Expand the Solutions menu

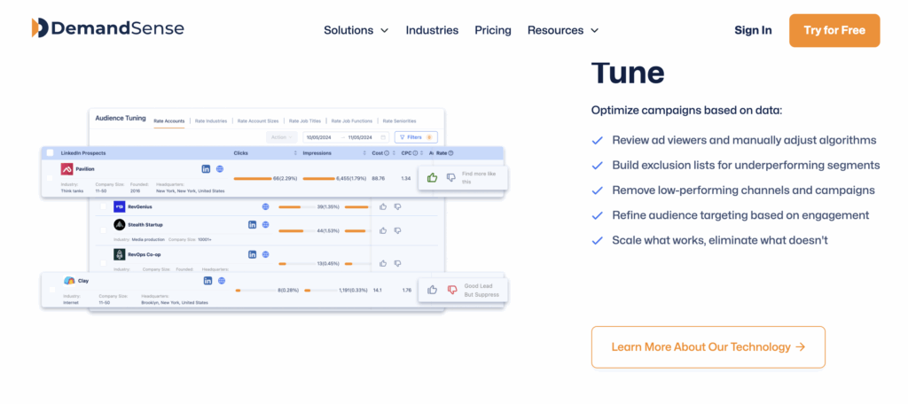tap(356, 30)
